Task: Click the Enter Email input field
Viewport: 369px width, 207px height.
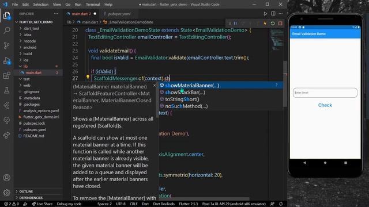Action: tap(325, 93)
